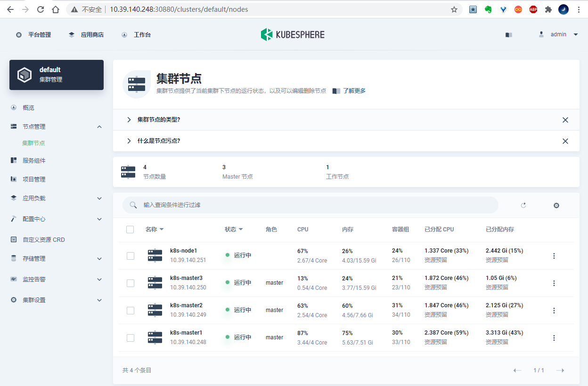This screenshot has width=588, height=386.
Task: Go to browser home page icon
Action: (x=56, y=9)
